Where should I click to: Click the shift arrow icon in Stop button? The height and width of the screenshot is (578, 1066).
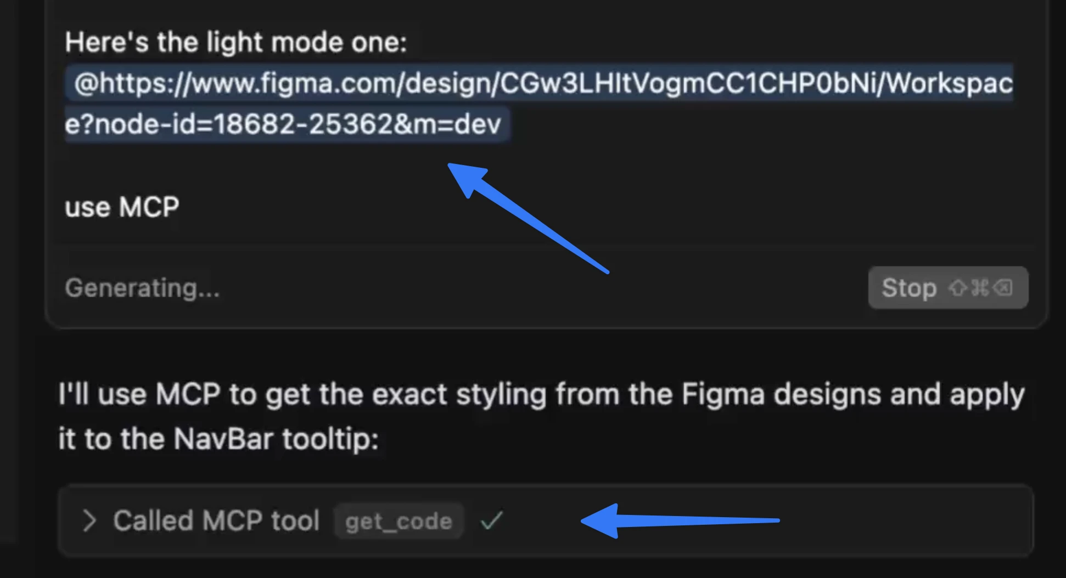coord(958,287)
